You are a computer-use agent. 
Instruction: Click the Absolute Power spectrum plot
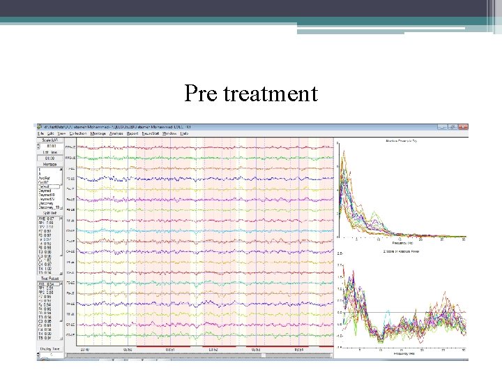402,191
